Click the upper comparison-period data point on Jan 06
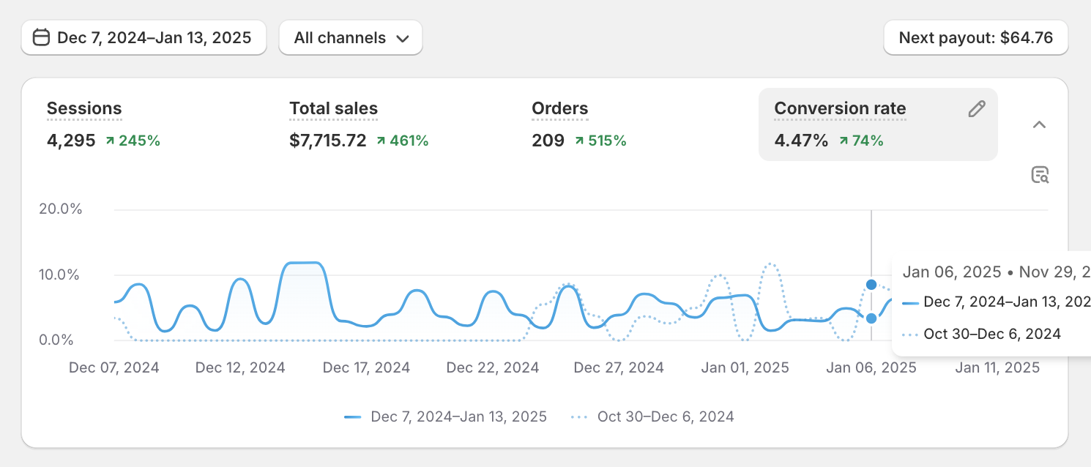The height and width of the screenshot is (467, 1091). 871,285
